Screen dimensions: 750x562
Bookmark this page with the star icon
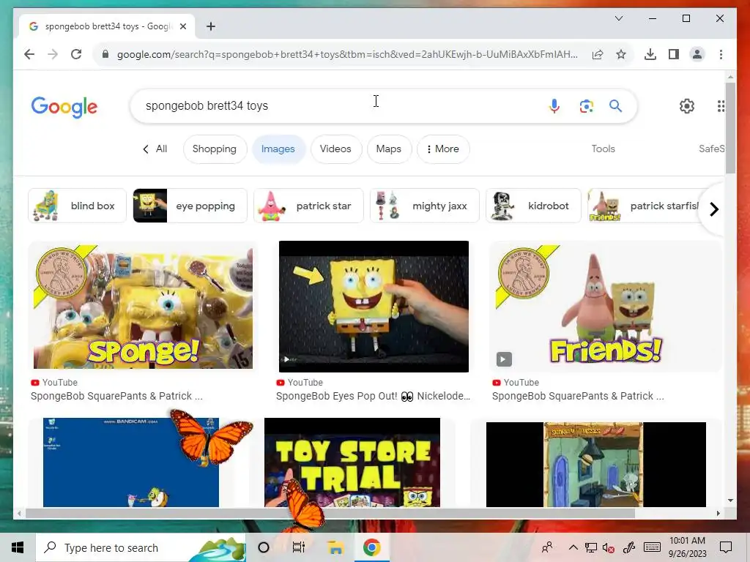coord(621,54)
